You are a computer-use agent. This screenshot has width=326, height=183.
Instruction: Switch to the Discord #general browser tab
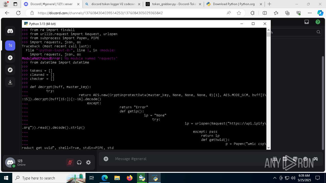[x=51, y=4]
